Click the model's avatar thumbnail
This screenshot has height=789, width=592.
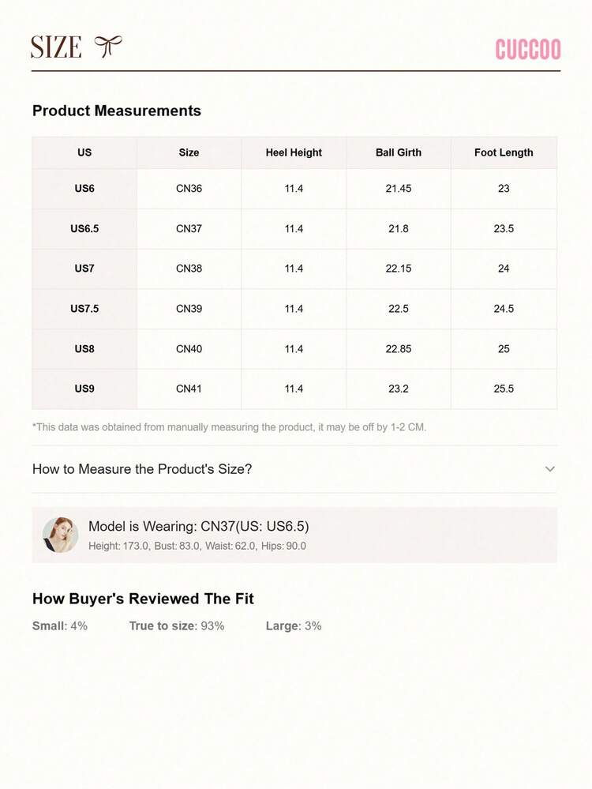pyautogui.click(x=60, y=535)
